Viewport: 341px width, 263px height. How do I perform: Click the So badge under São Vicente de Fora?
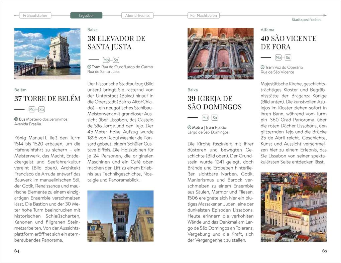pos(288,57)
